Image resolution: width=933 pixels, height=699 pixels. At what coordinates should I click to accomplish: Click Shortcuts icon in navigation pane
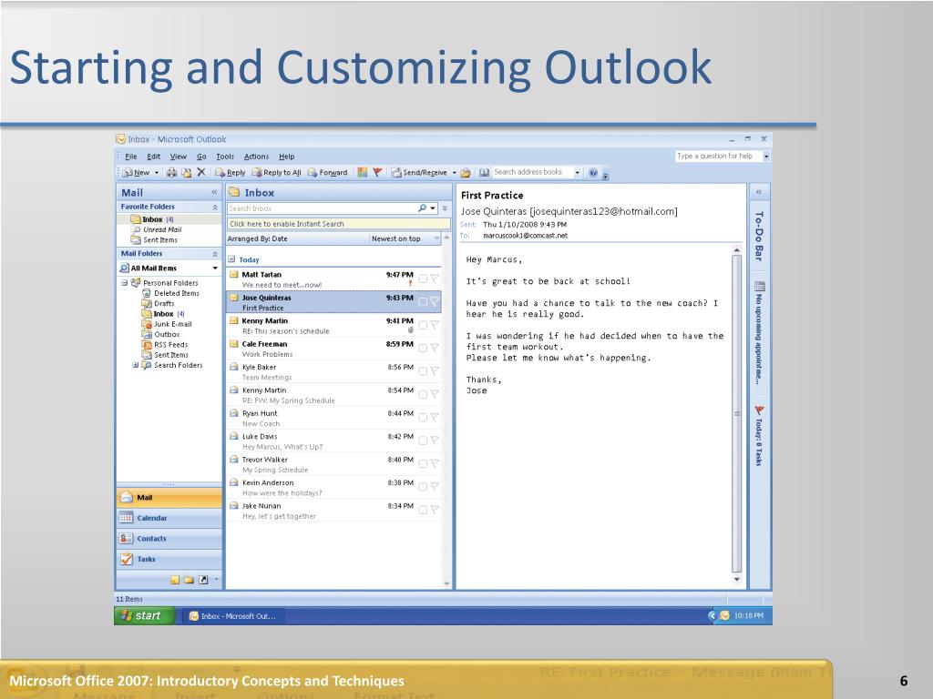[203, 580]
